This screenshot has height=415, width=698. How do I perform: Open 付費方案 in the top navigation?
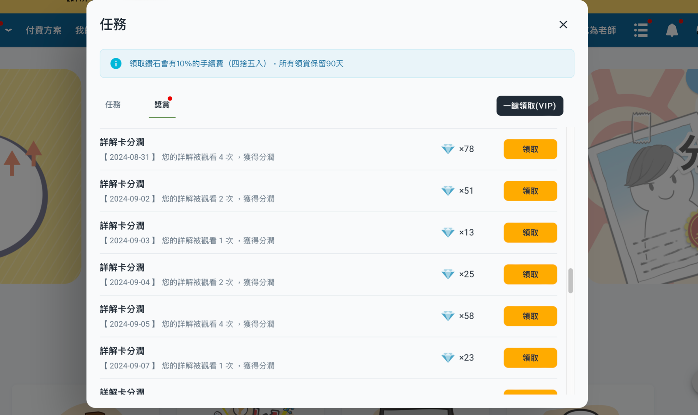click(44, 30)
